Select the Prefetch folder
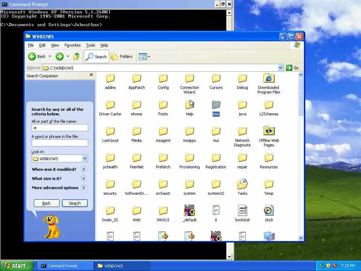Image resolution: width=361 pixels, height=271 pixels. (x=163, y=161)
